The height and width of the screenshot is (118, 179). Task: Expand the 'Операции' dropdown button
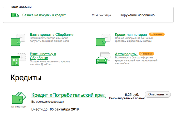(158, 94)
